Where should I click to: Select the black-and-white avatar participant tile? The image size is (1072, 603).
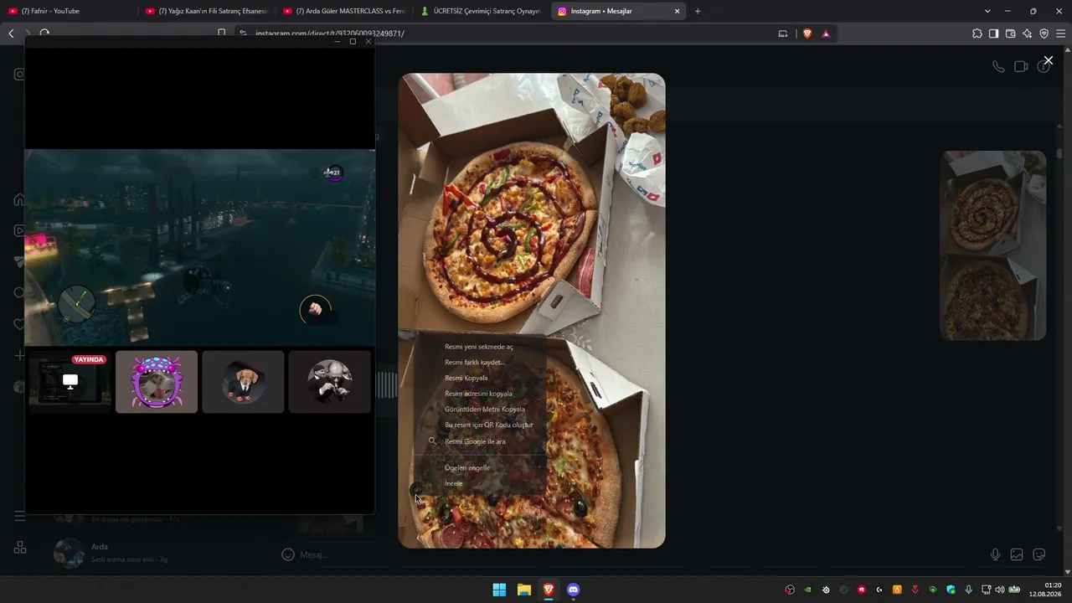coord(329,382)
